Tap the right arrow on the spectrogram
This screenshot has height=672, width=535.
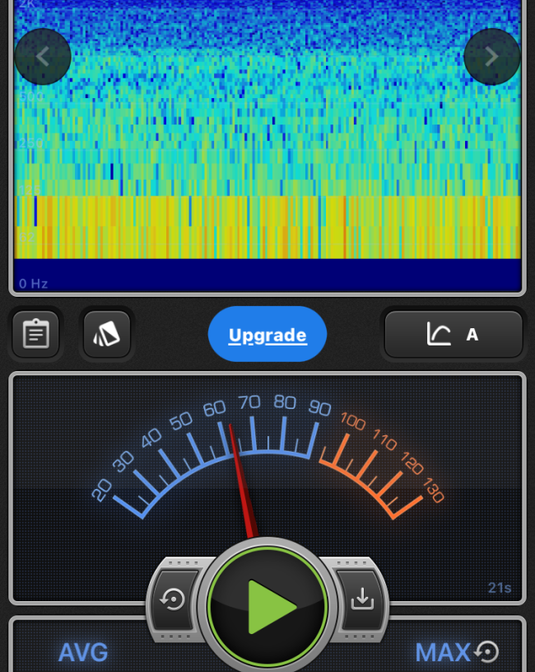tap(491, 57)
